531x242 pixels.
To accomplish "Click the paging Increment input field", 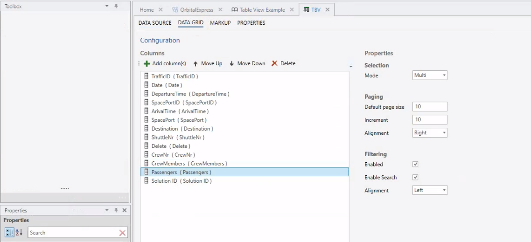I will [x=430, y=120].
